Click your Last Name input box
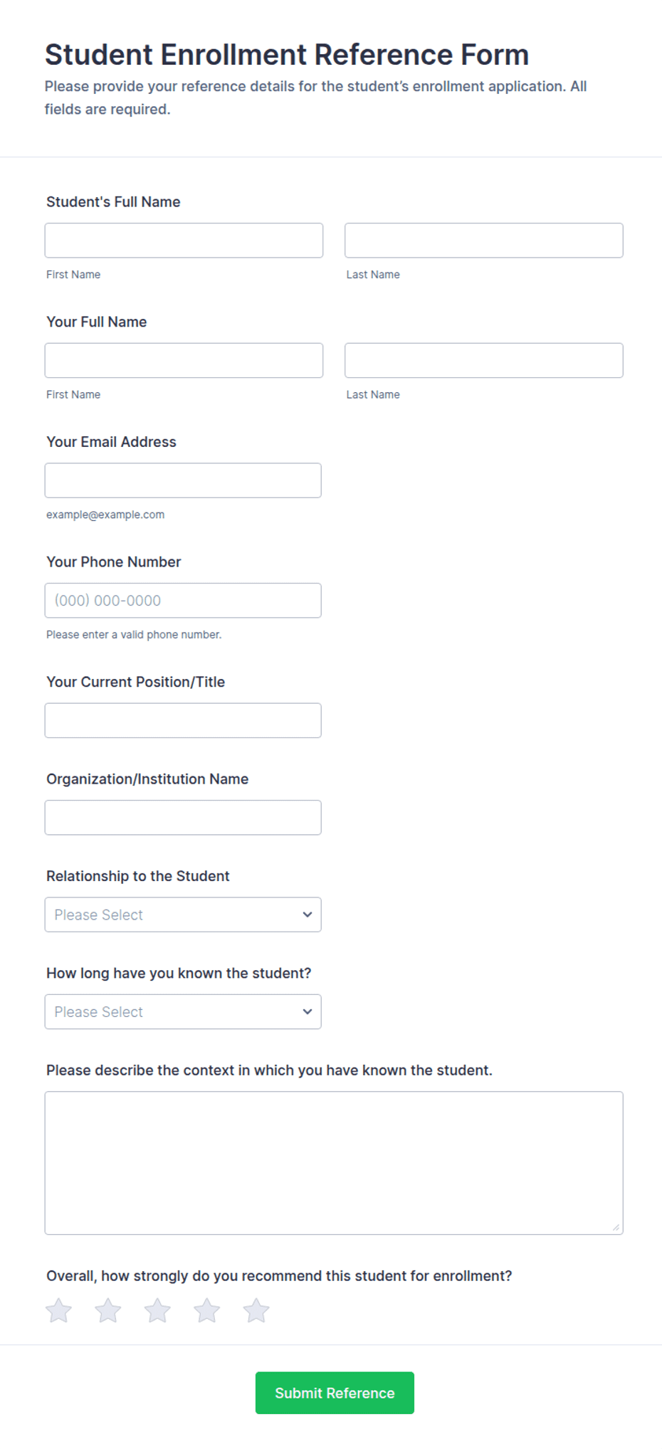Viewport: 662px width, 1449px height. coord(484,360)
